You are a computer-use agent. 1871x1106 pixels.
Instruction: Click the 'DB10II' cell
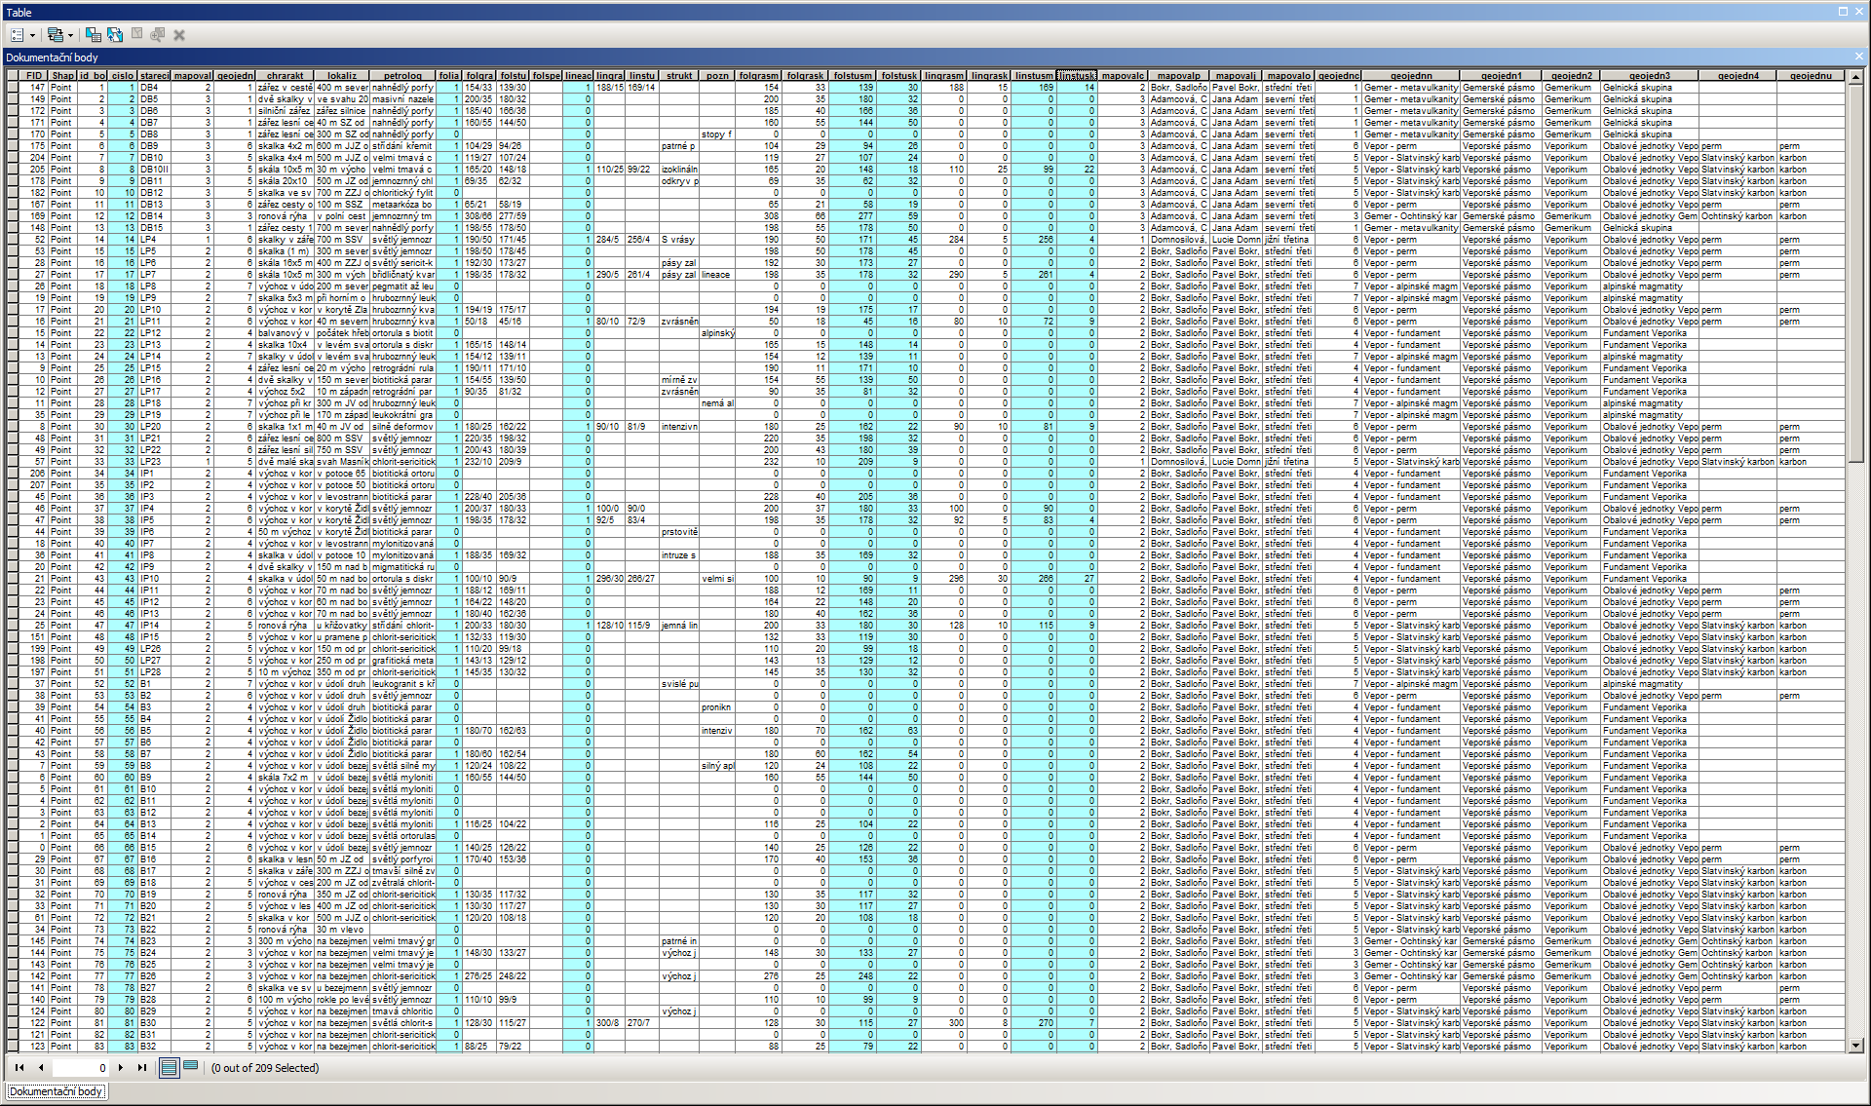tap(154, 170)
